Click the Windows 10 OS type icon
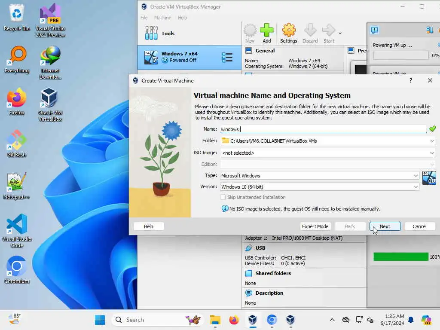The image size is (440, 330). (429, 178)
